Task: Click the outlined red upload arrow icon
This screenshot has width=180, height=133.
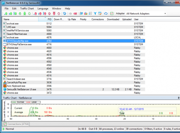Action: click(59, 14)
